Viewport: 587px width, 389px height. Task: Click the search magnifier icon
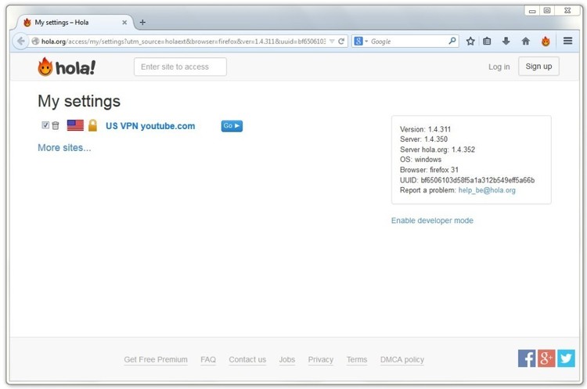click(452, 41)
